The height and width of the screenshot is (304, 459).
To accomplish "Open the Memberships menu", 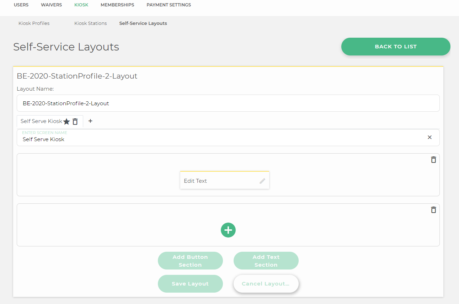I will (x=117, y=5).
